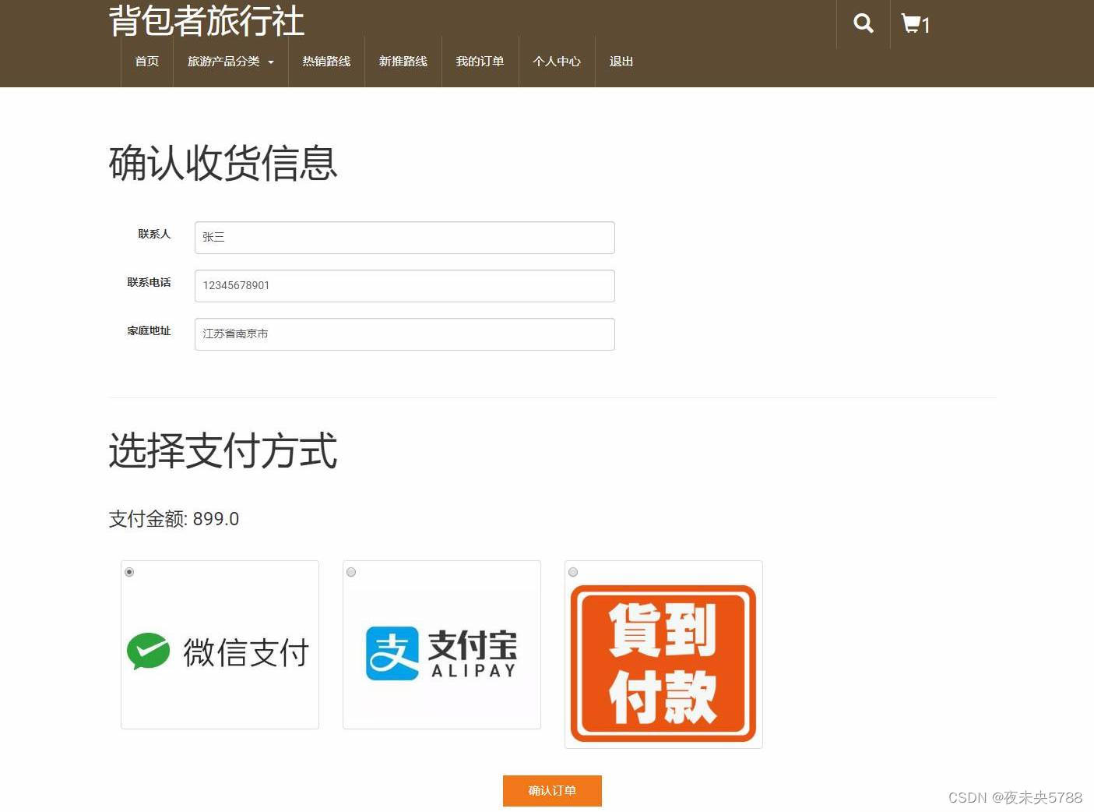
Task: Go to 首页 in navigation
Action: pos(147,62)
